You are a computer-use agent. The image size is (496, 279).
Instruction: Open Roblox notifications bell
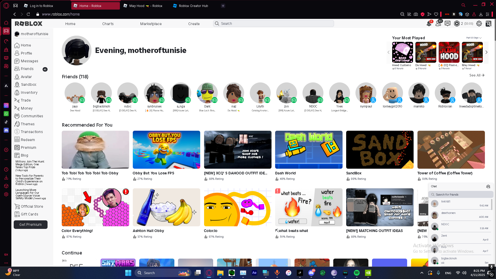coord(429,24)
